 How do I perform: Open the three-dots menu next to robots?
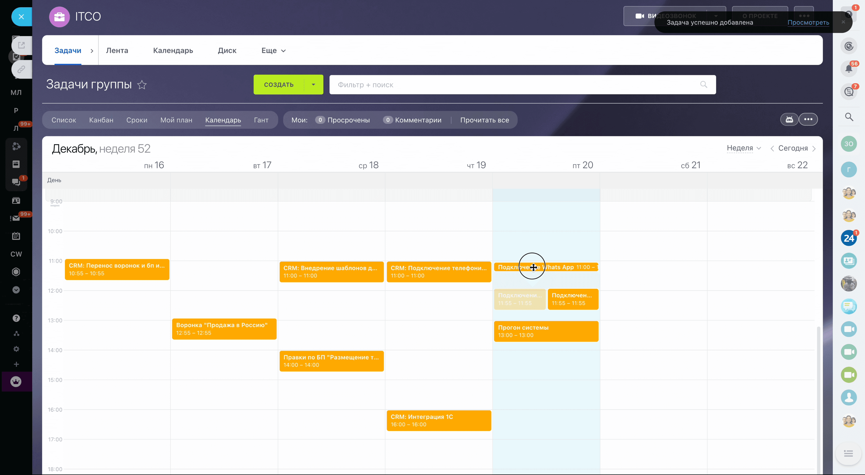[x=808, y=120]
